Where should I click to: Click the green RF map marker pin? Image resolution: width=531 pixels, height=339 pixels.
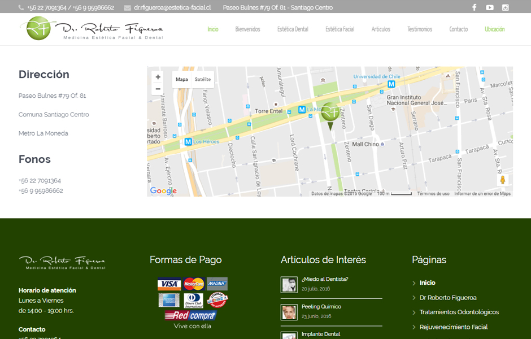pyautogui.click(x=330, y=116)
